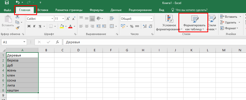Switch to the Вставка tab

[43, 10]
